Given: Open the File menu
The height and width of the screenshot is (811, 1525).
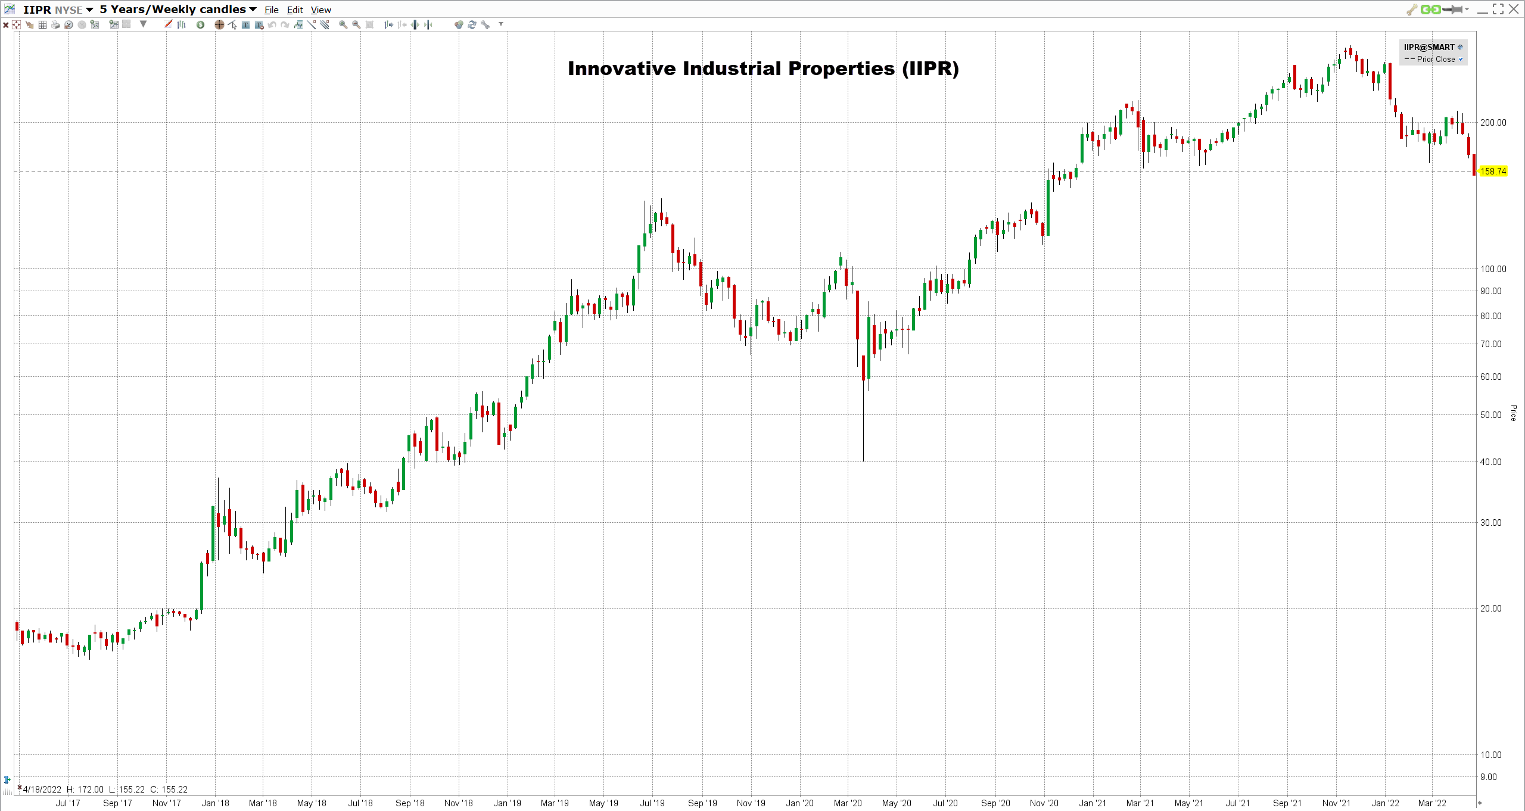Looking at the screenshot, I should tap(272, 10).
